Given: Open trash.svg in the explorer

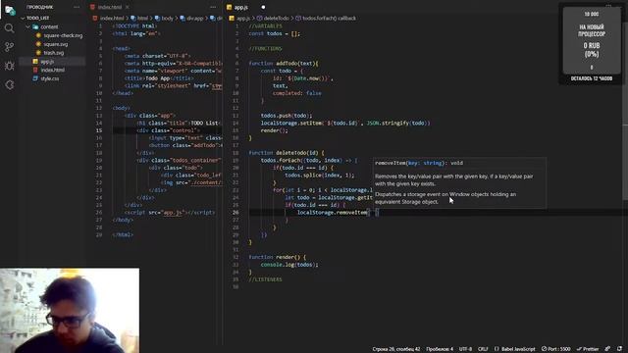Looking at the screenshot, I should tap(54, 53).
